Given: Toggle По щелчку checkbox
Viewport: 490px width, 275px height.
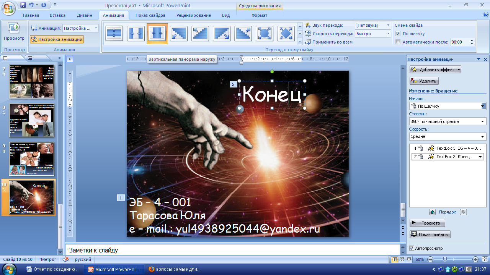Looking at the screenshot, I should click(x=398, y=34).
